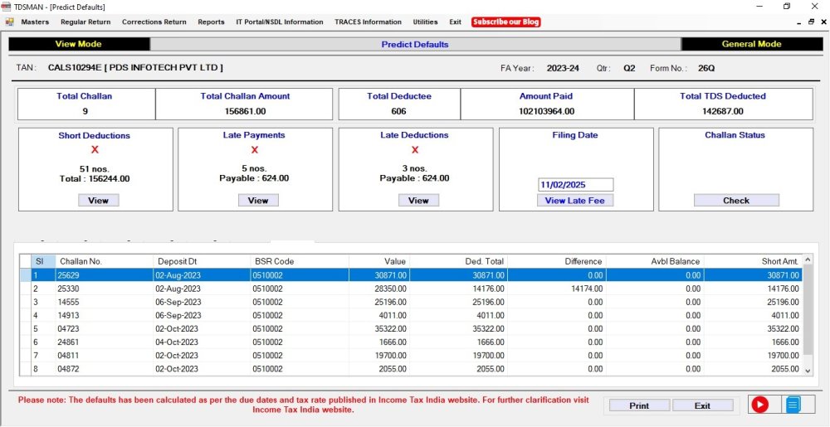Open the Reports menu
This screenshot has width=830, height=427.
[211, 22]
